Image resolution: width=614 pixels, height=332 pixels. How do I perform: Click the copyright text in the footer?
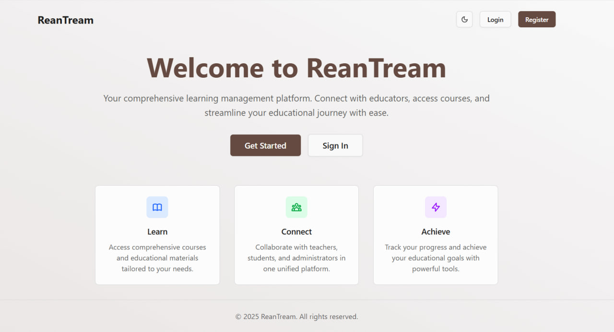[296, 316]
